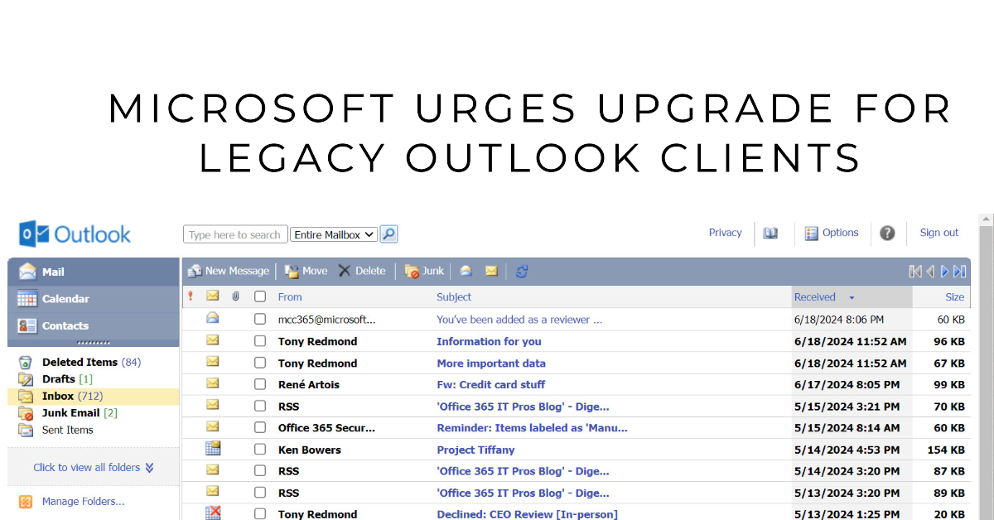Click the mark as unread envelope icon
The image size is (994, 520).
pyautogui.click(x=491, y=272)
